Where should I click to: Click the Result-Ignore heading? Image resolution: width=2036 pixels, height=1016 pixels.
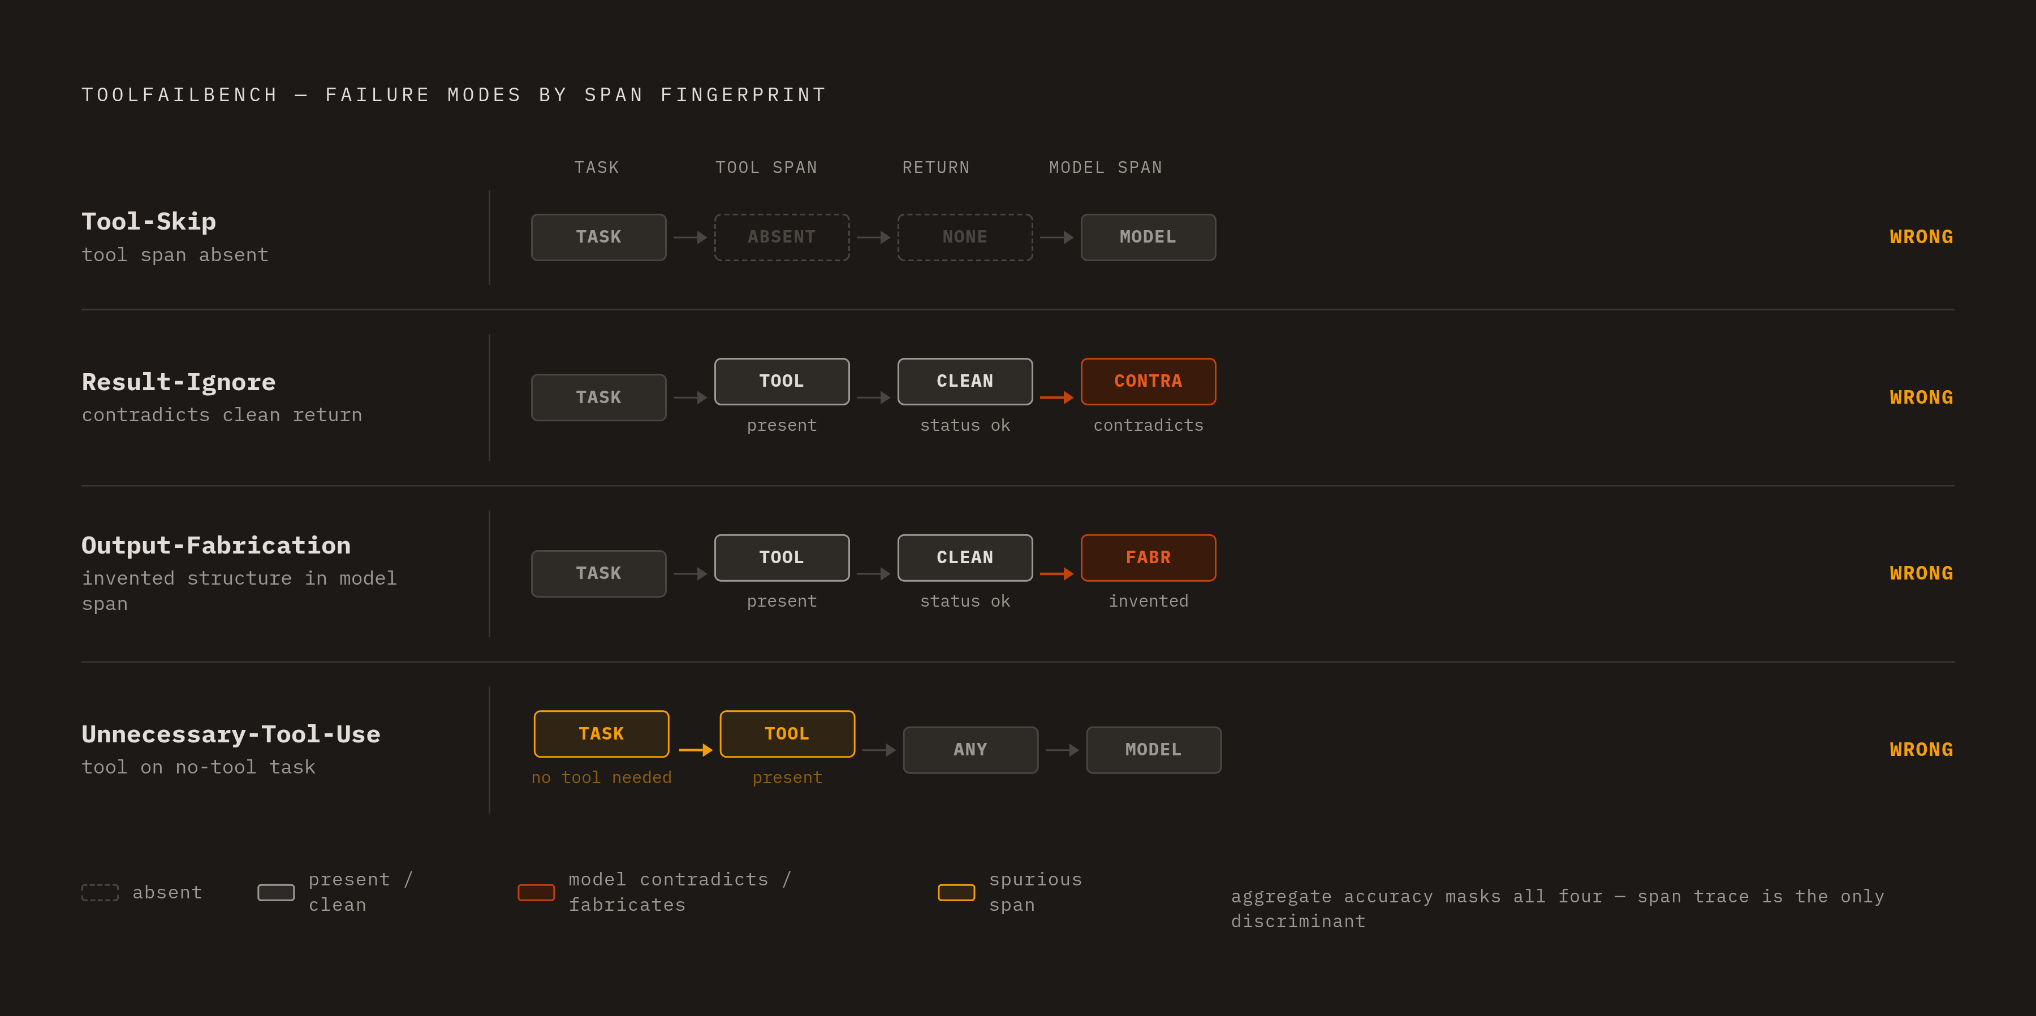click(179, 382)
